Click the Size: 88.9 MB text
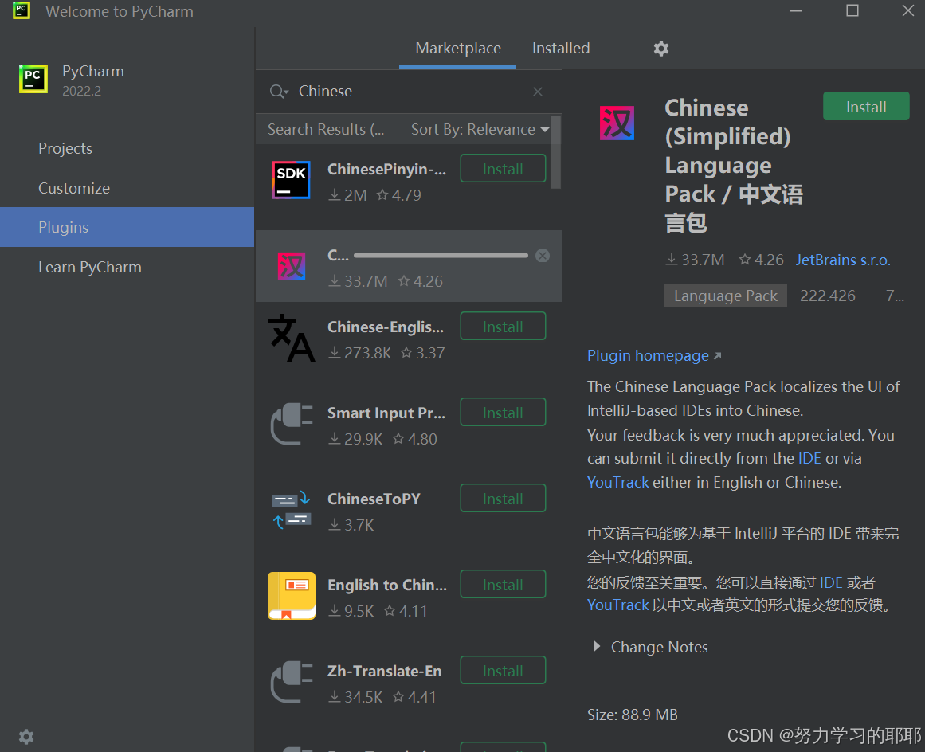Screen dimensions: 925x752 [633, 715]
